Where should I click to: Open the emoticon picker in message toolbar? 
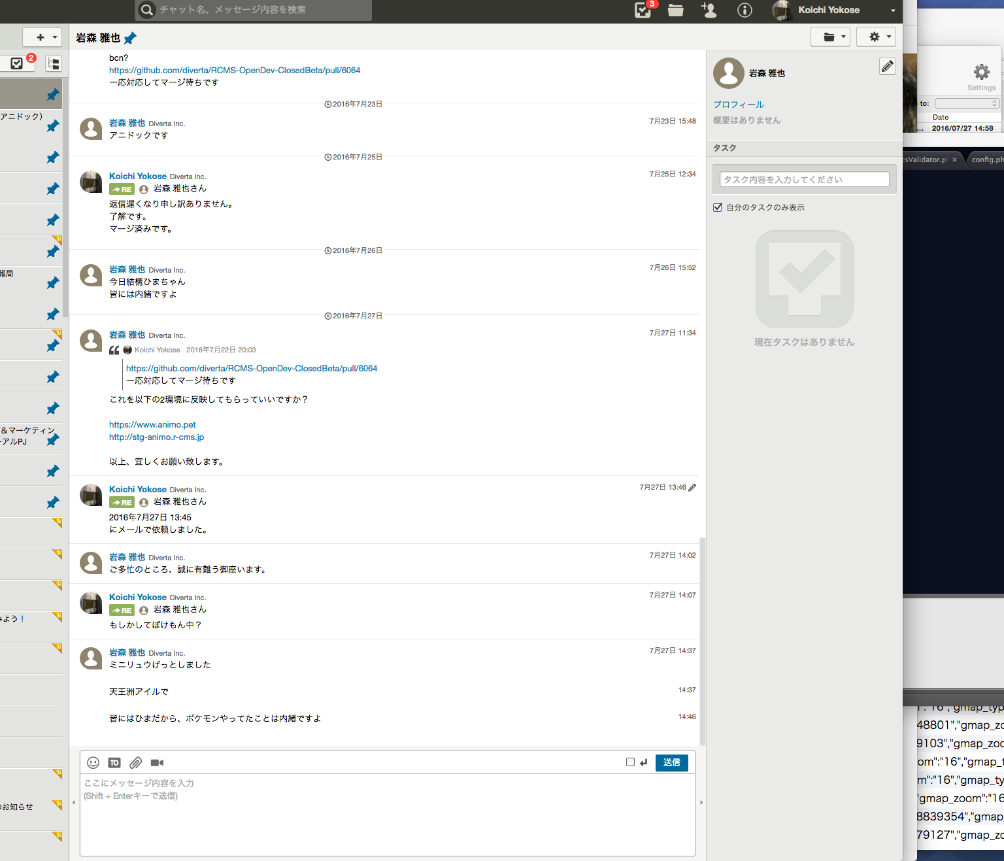pyautogui.click(x=93, y=763)
